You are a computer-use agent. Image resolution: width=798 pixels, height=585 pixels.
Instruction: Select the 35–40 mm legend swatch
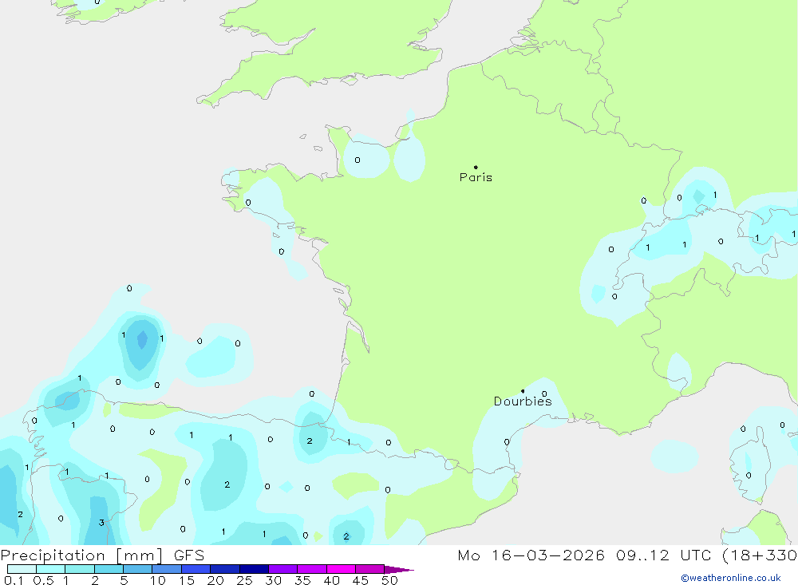click(x=311, y=569)
